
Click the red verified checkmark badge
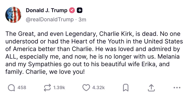click(x=72, y=10)
